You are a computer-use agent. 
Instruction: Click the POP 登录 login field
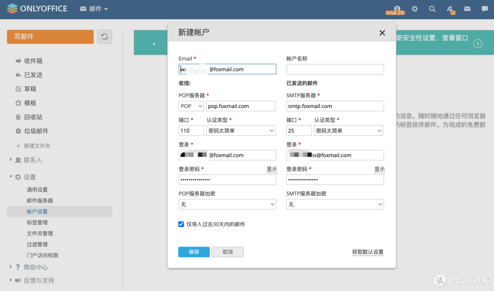pos(227,155)
